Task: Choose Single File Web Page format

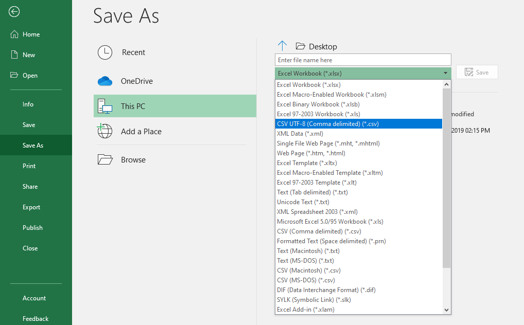Action: pos(359,143)
